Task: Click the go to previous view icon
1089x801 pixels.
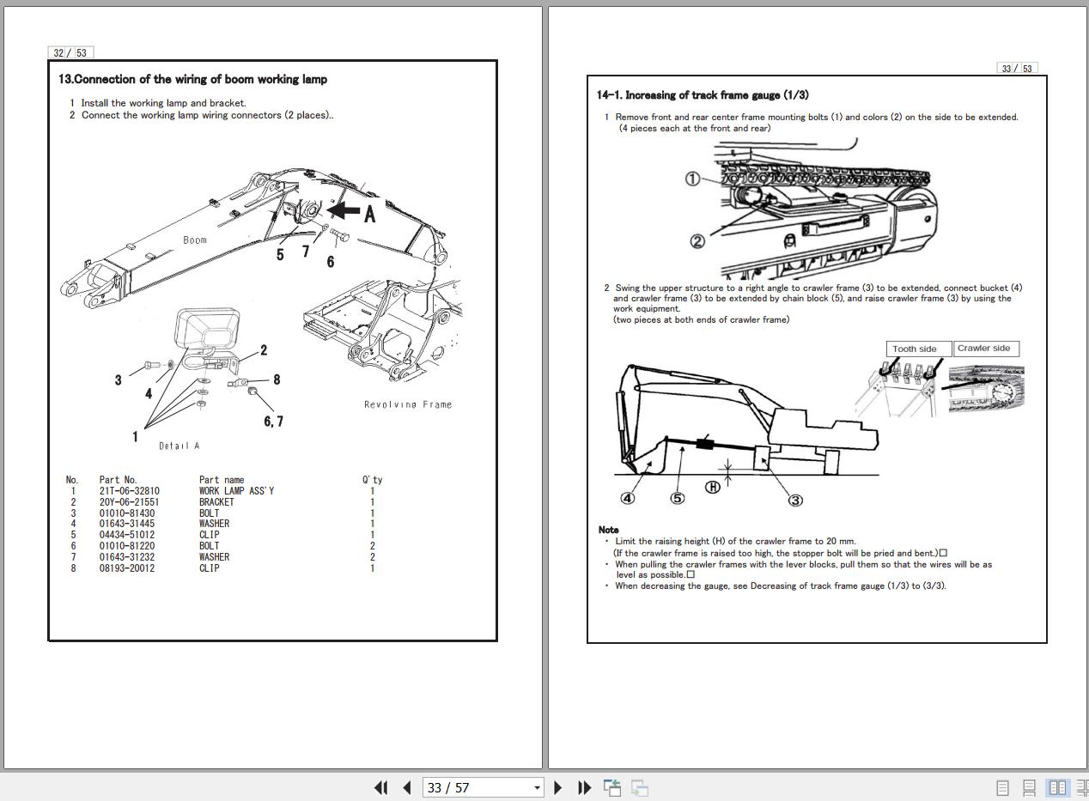Action: (612, 787)
